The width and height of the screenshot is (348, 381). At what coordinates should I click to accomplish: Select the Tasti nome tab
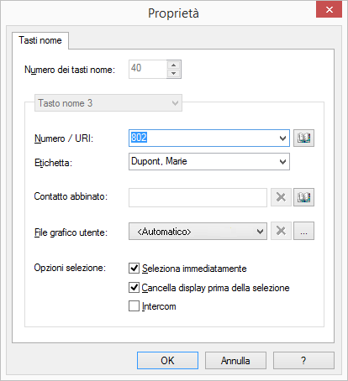pyautogui.click(x=40, y=40)
